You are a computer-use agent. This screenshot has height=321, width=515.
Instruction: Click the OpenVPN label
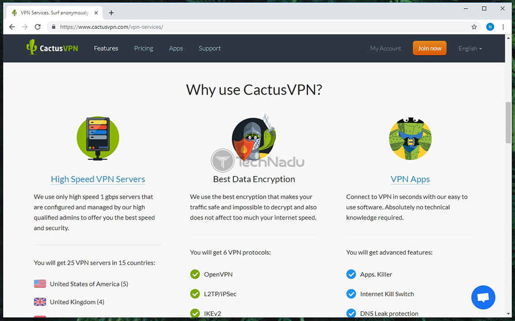(x=218, y=274)
